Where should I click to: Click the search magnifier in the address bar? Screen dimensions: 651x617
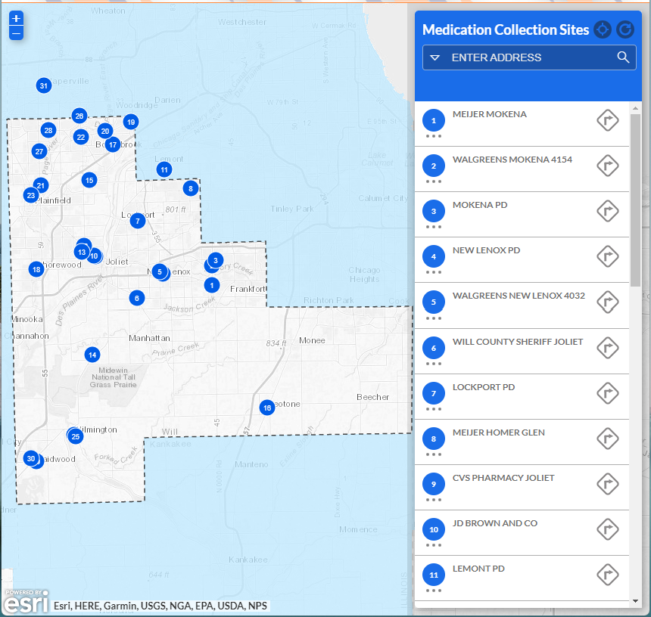623,57
